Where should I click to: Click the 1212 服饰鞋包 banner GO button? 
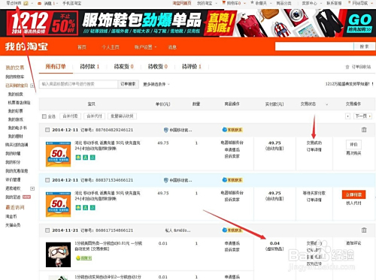tap(359, 23)
